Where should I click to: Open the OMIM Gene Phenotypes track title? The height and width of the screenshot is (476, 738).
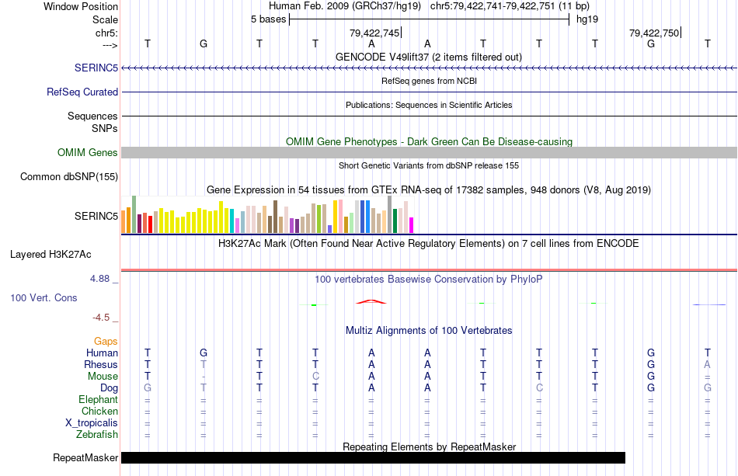[x=430, y=141]
